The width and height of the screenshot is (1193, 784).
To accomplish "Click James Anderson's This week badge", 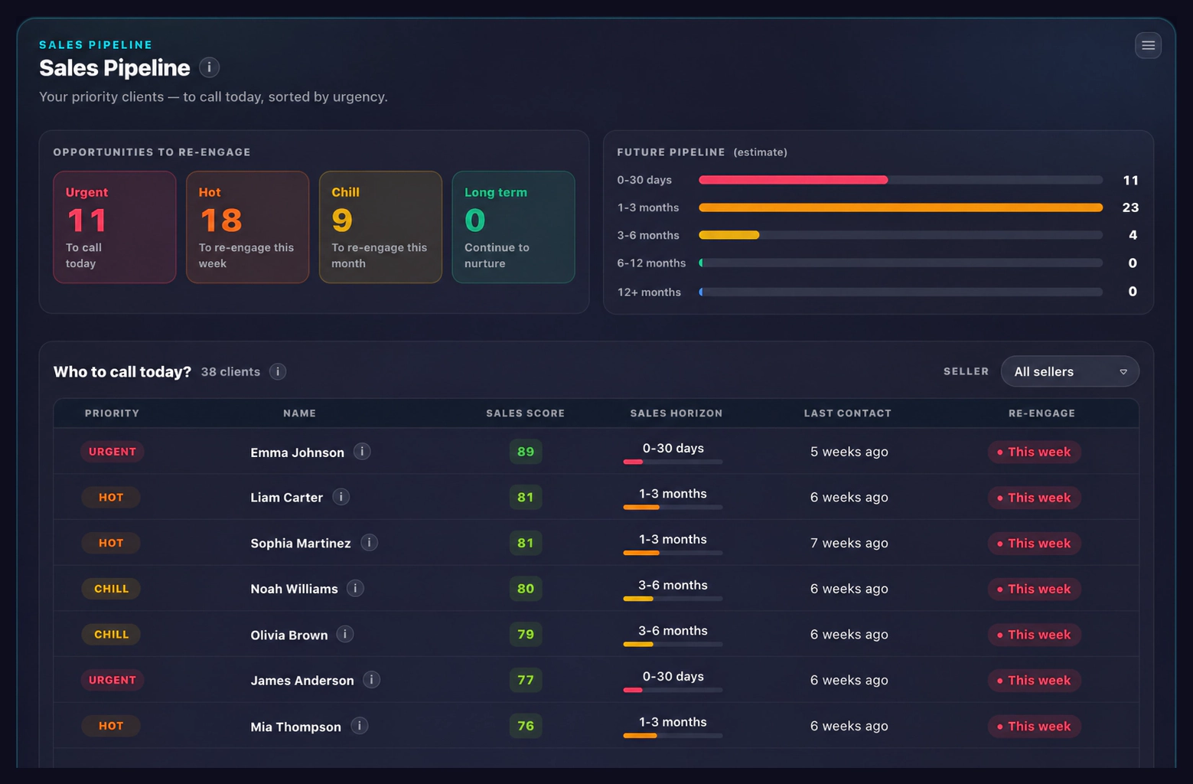I will (1034, 680).
